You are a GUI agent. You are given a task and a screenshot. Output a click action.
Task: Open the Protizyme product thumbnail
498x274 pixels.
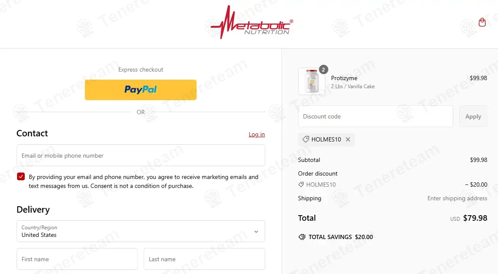tap(312, 81)
